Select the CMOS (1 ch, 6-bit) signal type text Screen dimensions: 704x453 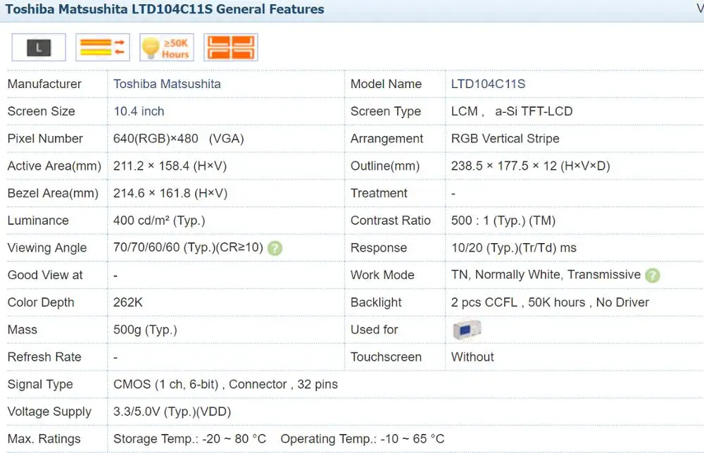[x=225, y=385]
